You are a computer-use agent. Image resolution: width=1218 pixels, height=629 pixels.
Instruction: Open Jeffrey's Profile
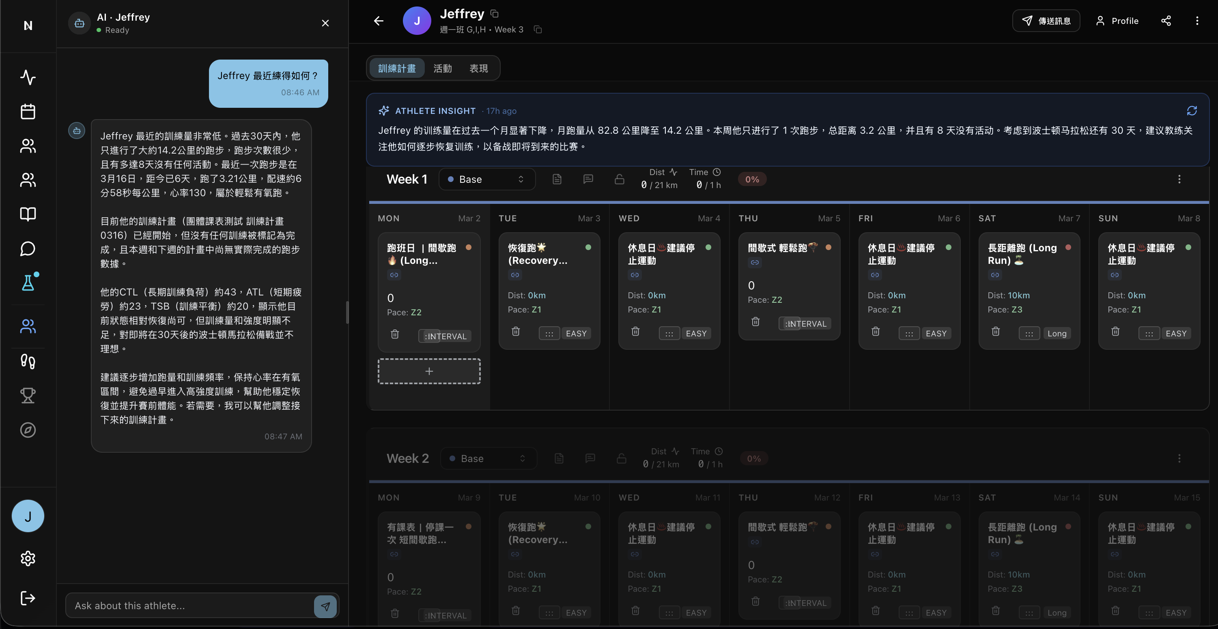point(1118,21)
